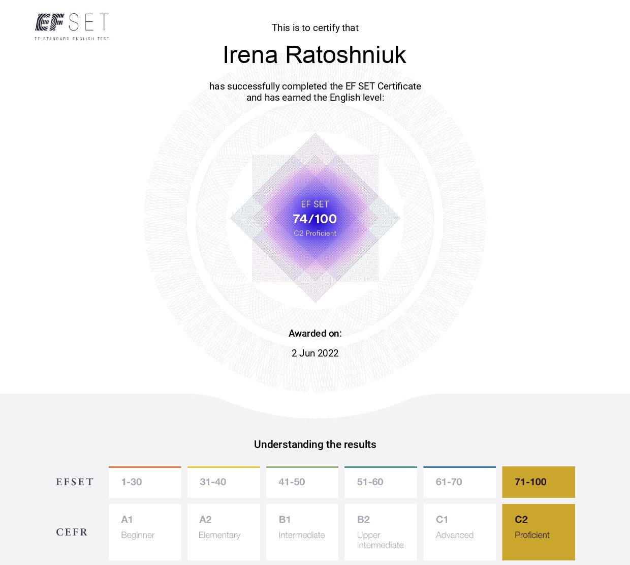Click the Understanding the results heading

tap(315, 444)
